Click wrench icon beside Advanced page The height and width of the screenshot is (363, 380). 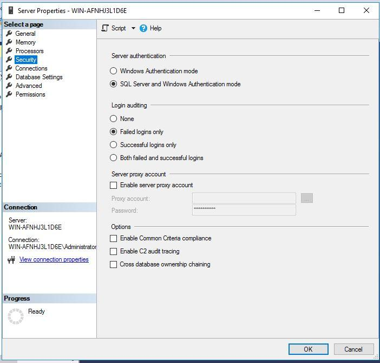(x=9, y=86)
